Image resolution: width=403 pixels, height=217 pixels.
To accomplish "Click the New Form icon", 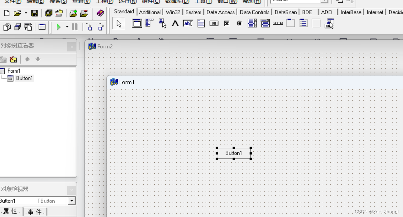I will [42, 27].
